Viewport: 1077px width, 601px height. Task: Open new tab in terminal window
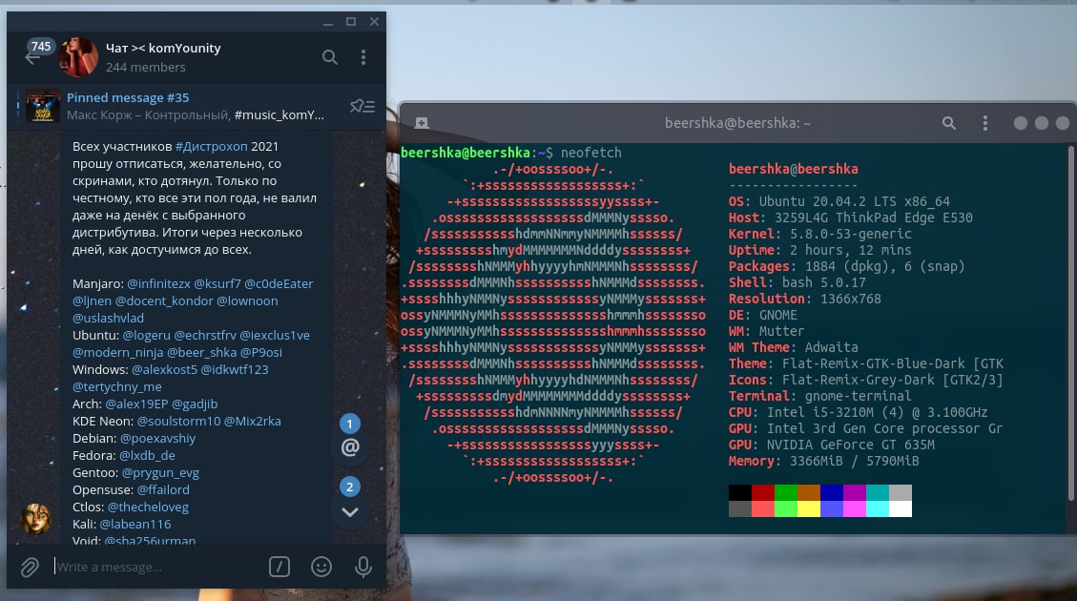pyautogui.click(x=422, y=123)
